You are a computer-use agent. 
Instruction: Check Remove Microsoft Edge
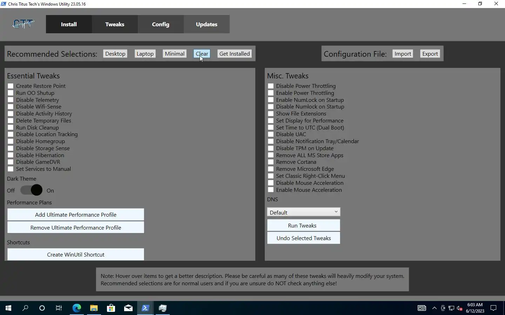(271, 169)
